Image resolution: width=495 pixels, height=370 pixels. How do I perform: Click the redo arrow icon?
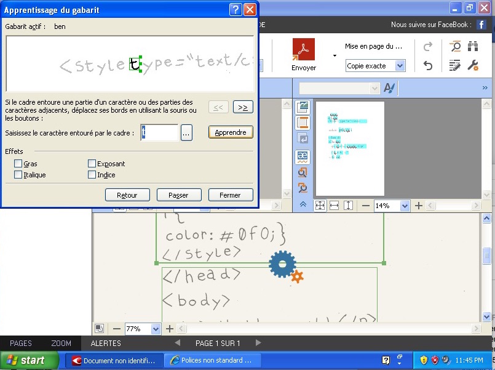428,47
